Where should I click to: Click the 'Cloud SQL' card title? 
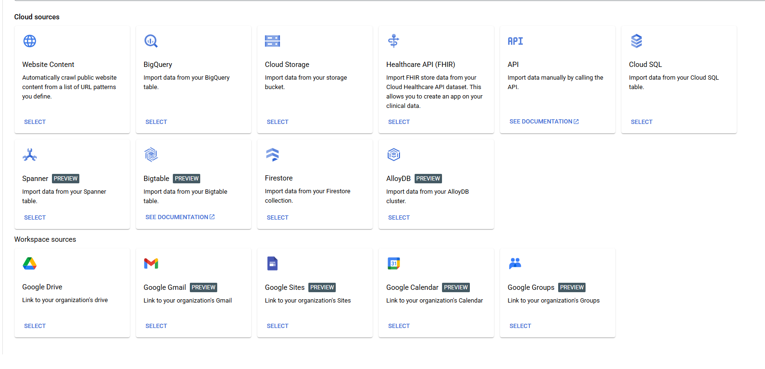click(x=646, y=65)
